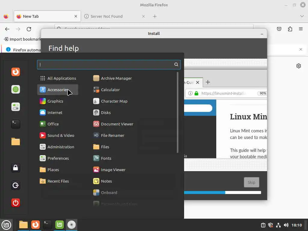Click the Linux Mint menu button
This screenshot has width=308, height=231.
click(6, 225)
